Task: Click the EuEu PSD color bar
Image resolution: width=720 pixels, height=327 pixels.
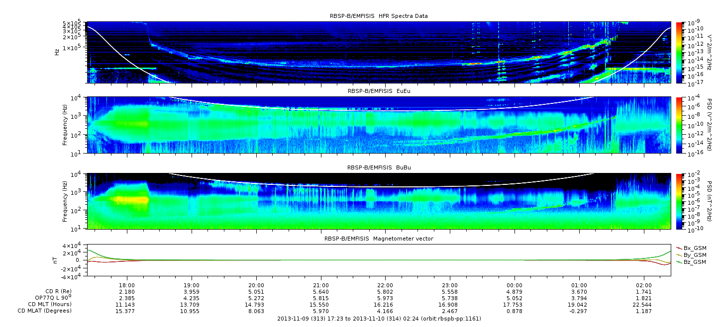Action: pos(679,125)
